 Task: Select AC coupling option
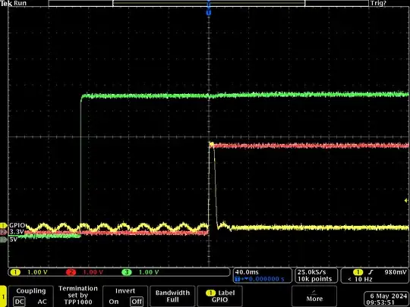point(42,302)
